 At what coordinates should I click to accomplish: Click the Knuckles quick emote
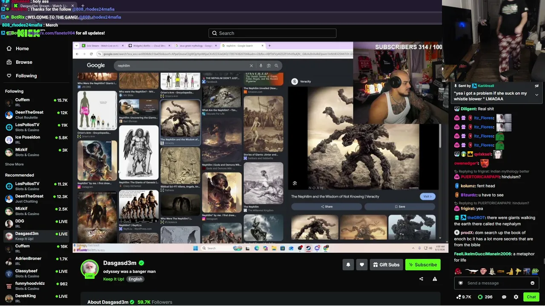click(x=458, y=271)
